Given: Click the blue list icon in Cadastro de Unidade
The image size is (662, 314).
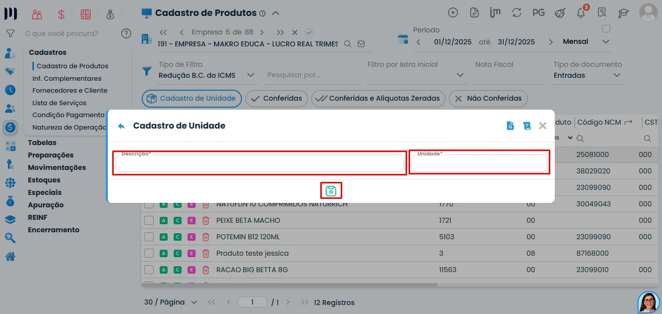Looking at the screenshot, I should [x=527, y=126].
